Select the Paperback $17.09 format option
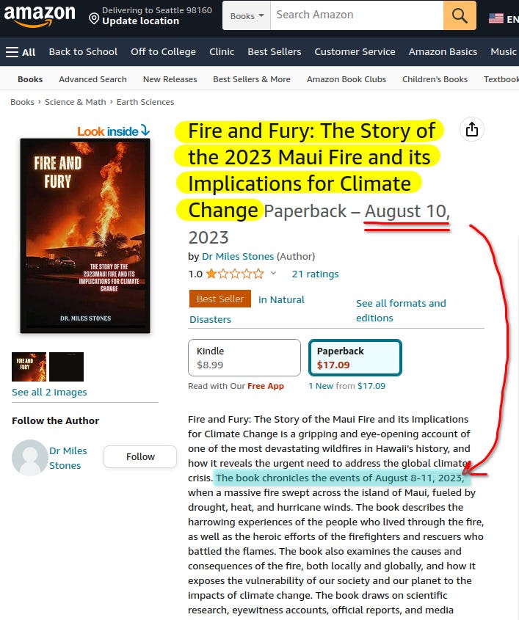This screenshot has height=620, width=519. pyautogui.click(x=355, y=357)
